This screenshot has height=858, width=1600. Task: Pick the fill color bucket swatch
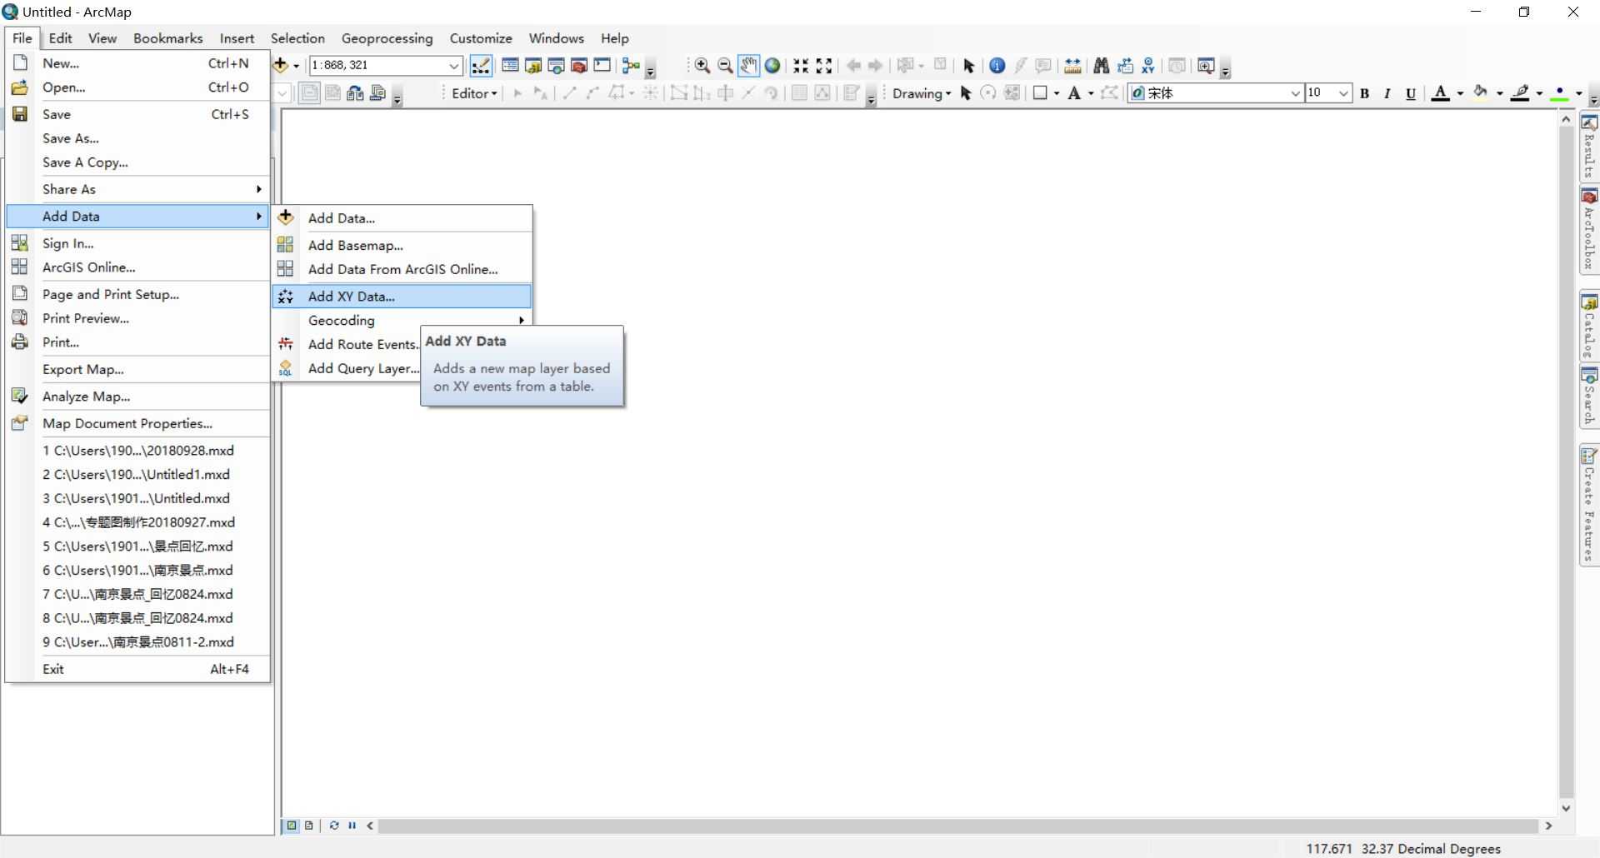pos(1481,93)
